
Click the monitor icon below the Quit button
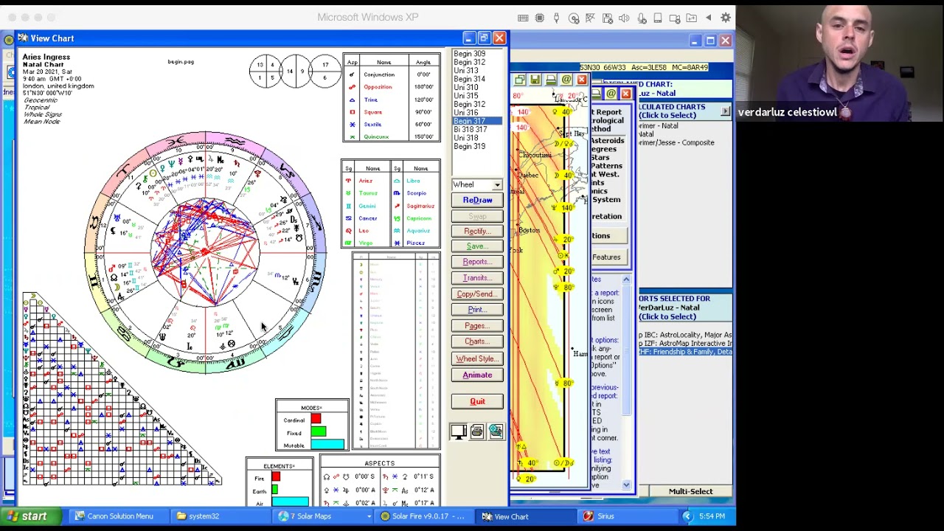[459, 431]
